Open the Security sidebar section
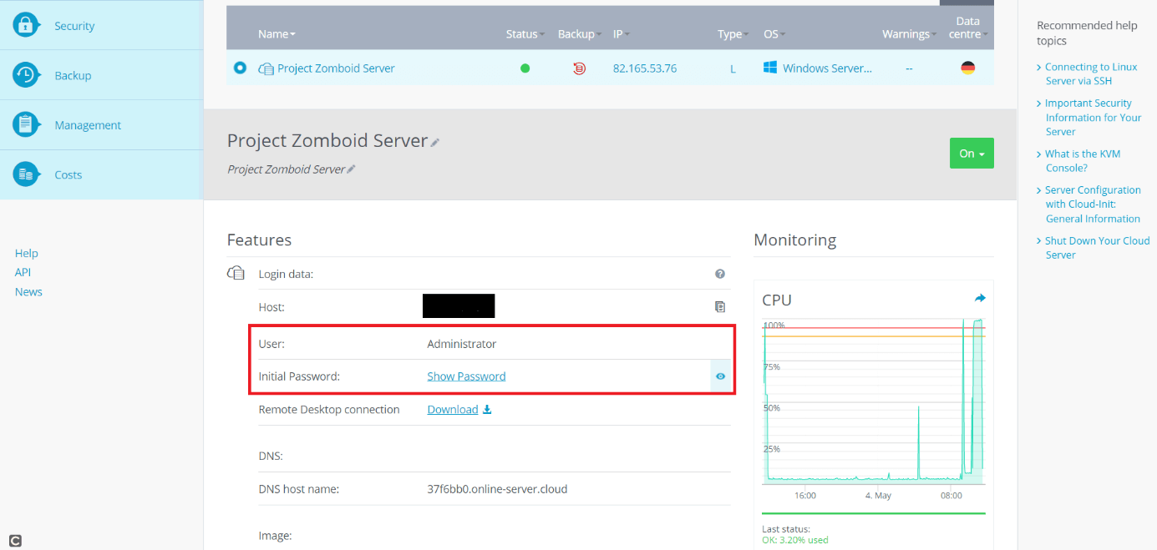 point(101,25)
